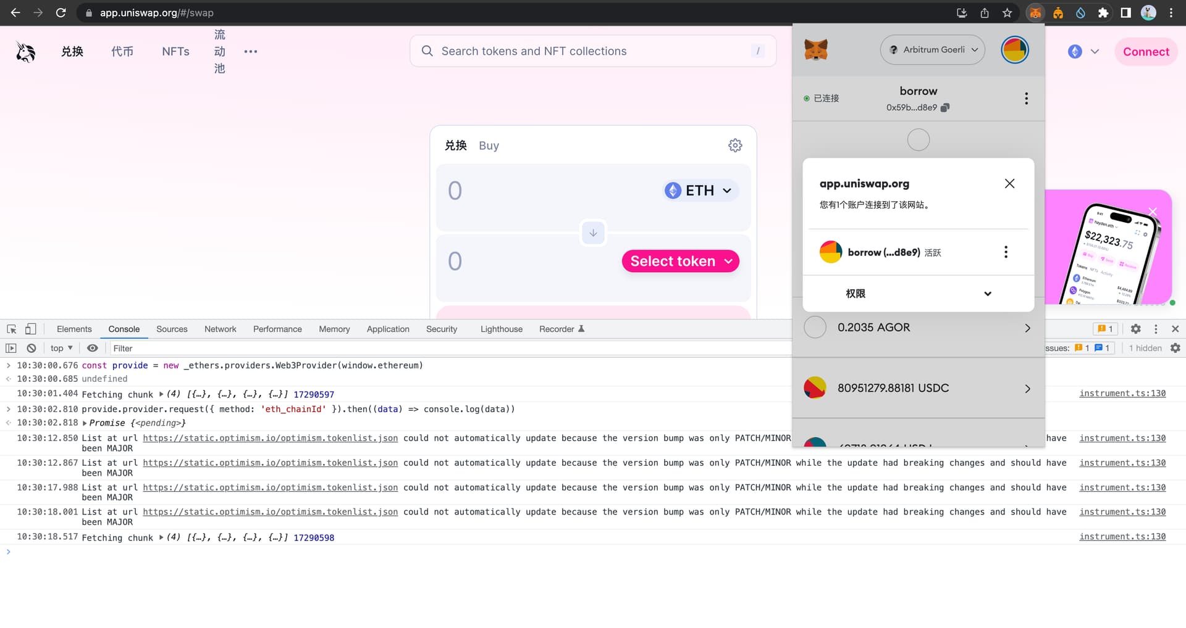Expand the pending Promise in console

85,423
